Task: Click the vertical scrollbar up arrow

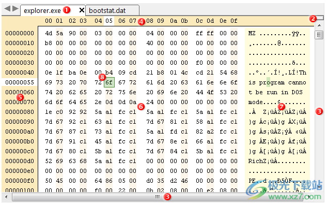Action: tap(319, 25)
